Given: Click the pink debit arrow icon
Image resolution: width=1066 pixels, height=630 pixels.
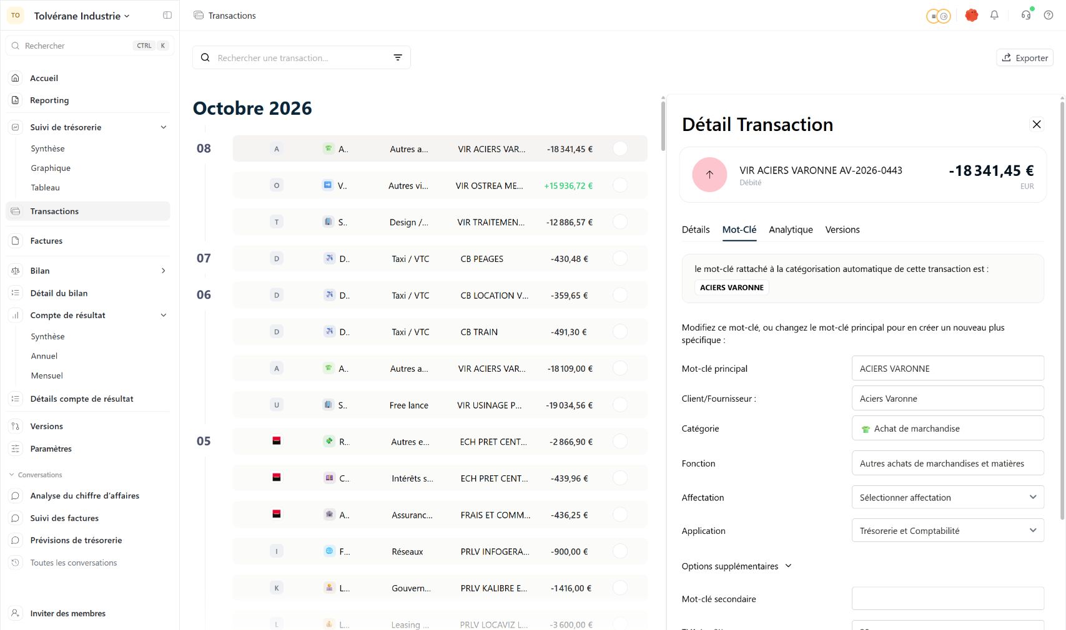Looking at the screenshot, I should pyautogui.click(x=709, y=175).
